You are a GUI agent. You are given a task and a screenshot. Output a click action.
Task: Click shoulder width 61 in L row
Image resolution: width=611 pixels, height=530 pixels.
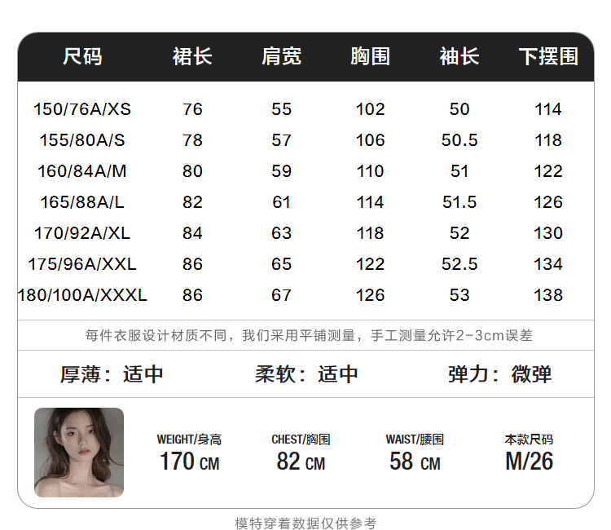281,202
